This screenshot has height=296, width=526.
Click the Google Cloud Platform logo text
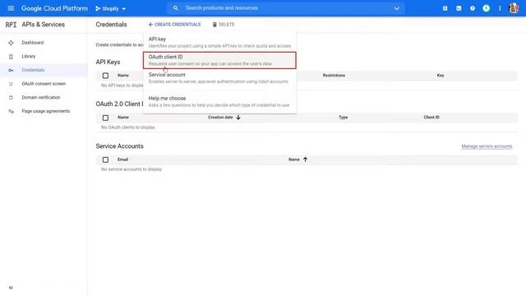54,8
